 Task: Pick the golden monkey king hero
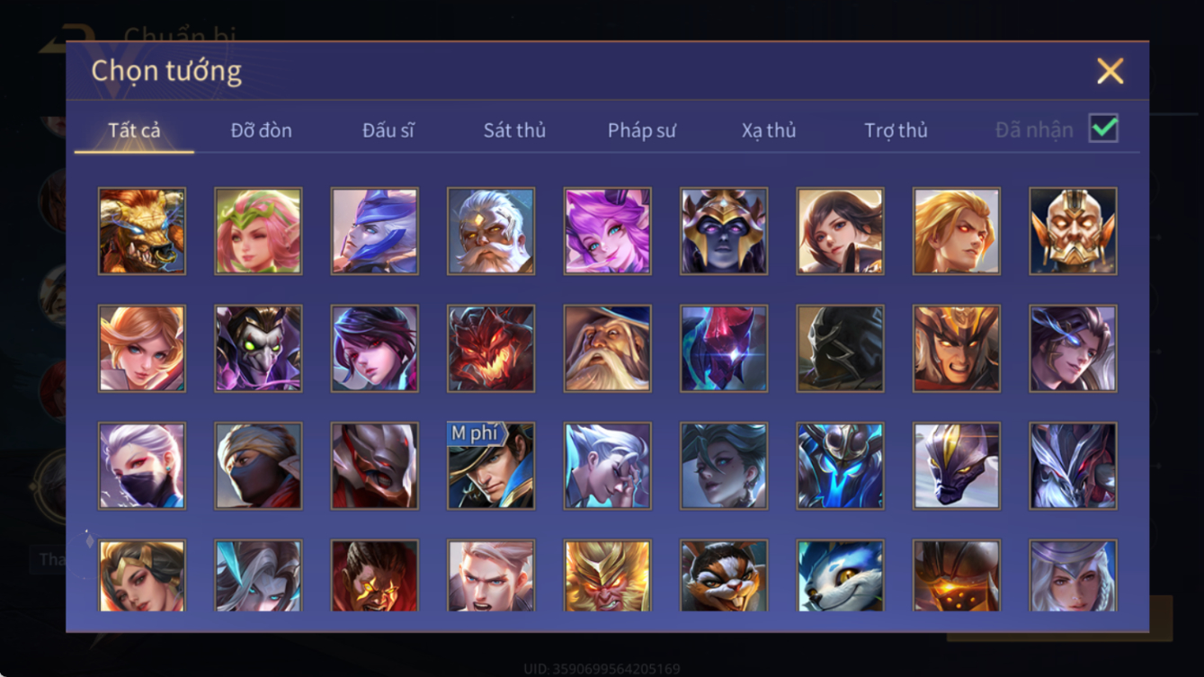[x=607, y=576]
